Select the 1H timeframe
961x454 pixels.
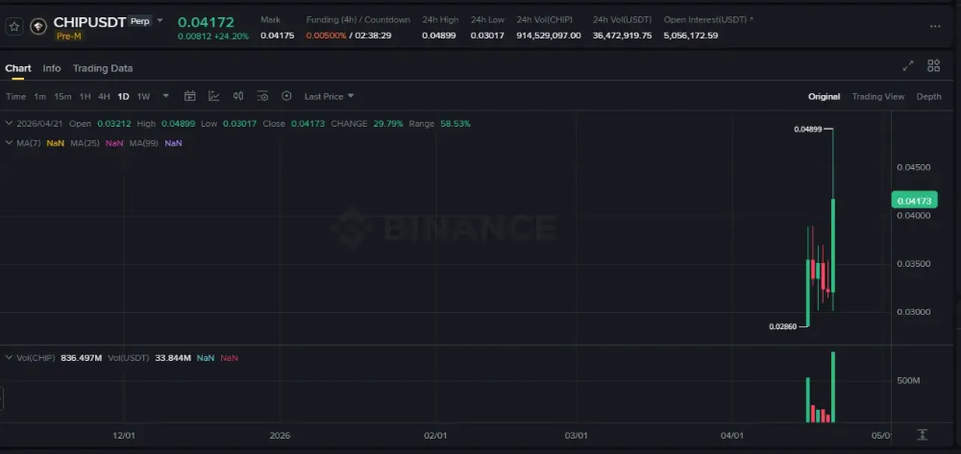pos(86,97)
